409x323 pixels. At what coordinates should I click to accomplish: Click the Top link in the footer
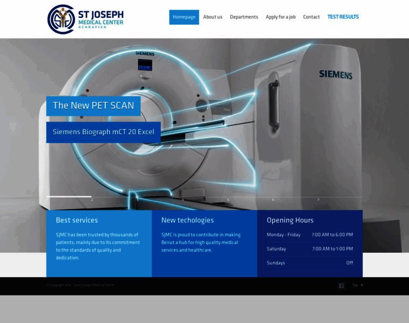pyautogui.click(x=357, y=285)
